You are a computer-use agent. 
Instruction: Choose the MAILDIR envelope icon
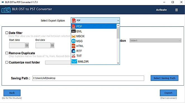[x=74, y=61]
